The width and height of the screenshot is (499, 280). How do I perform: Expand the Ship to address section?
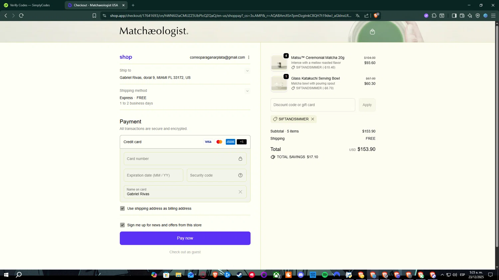247,71
